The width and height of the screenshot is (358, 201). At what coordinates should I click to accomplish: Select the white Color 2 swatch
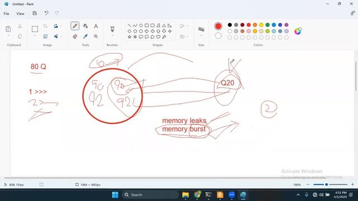[218, 36]
